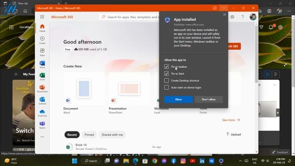Open Edge new tab apps grid icon

point(11,27)
